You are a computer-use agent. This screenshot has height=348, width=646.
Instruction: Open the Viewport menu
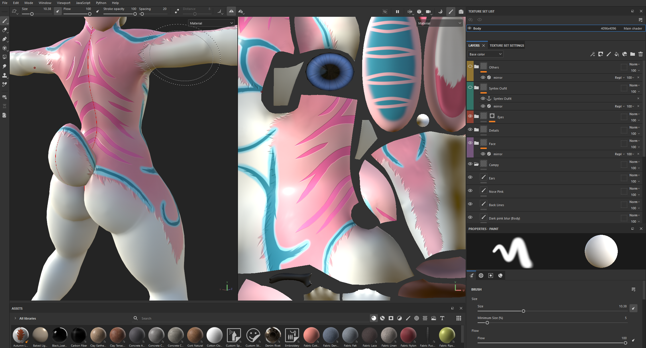pyautogui.click(x=64, y=3)
